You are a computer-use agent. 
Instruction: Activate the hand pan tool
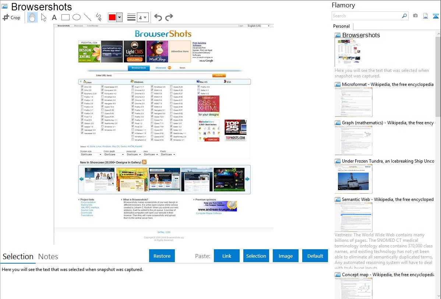click(32, 17)
